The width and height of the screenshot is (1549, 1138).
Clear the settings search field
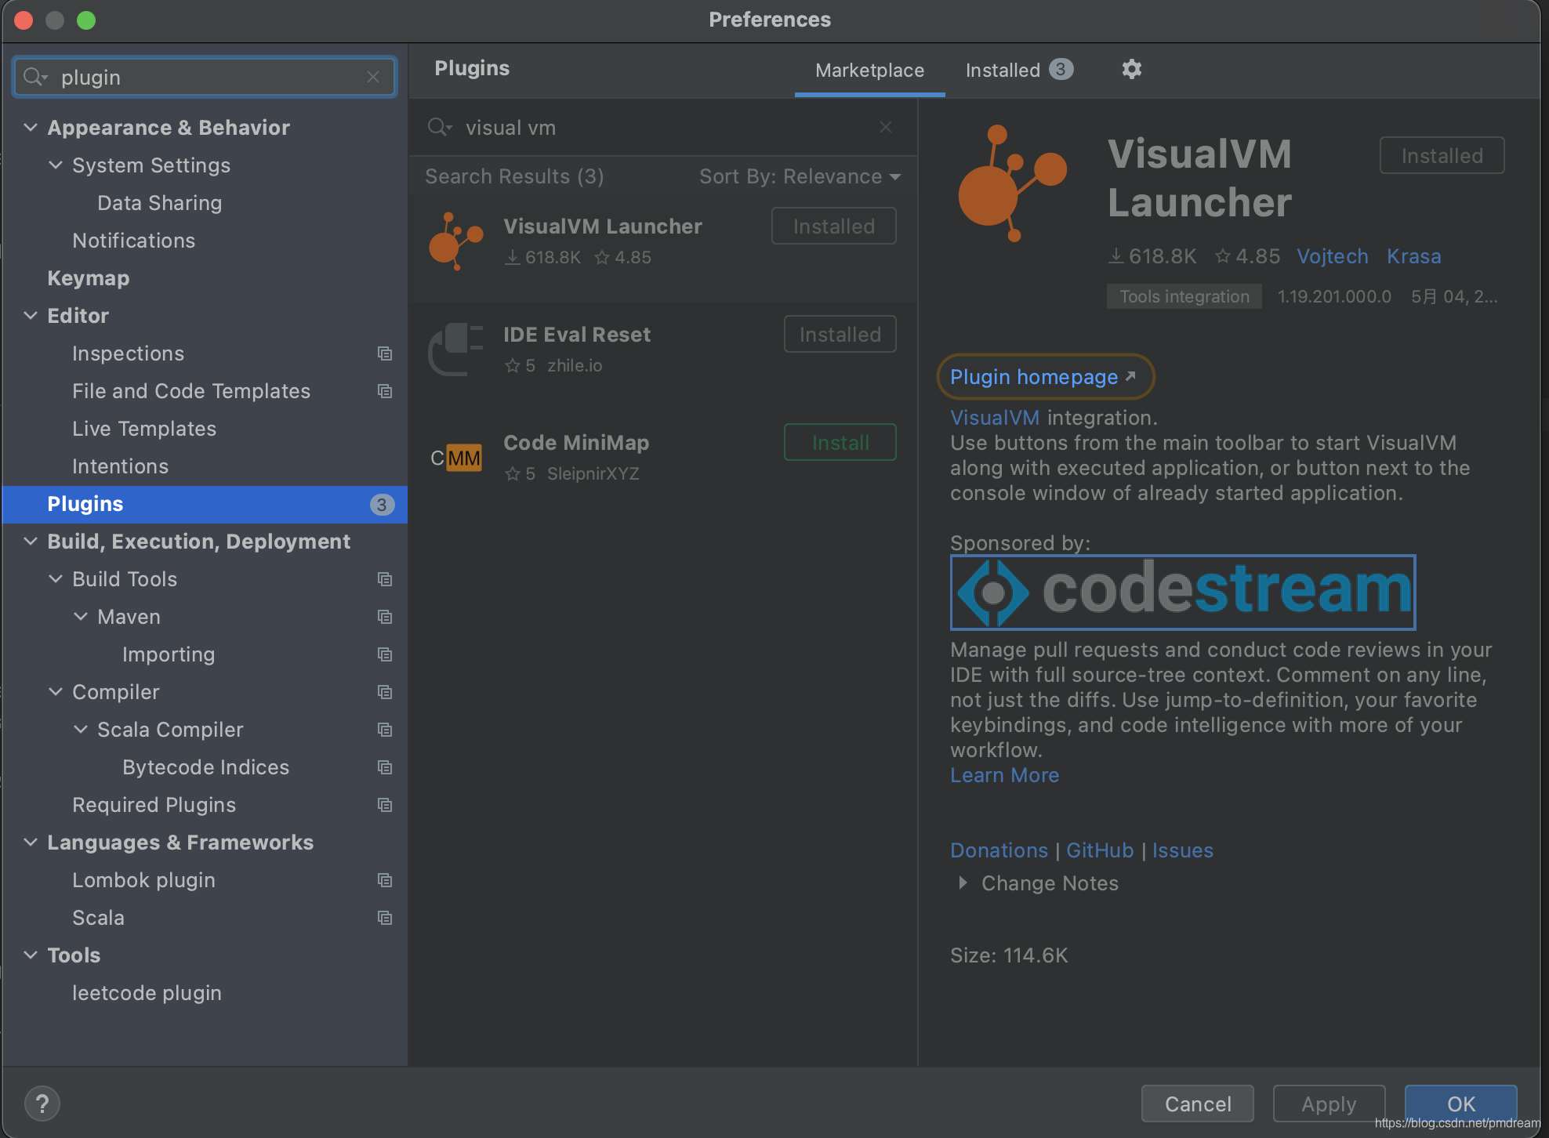(x=373, y=77)
